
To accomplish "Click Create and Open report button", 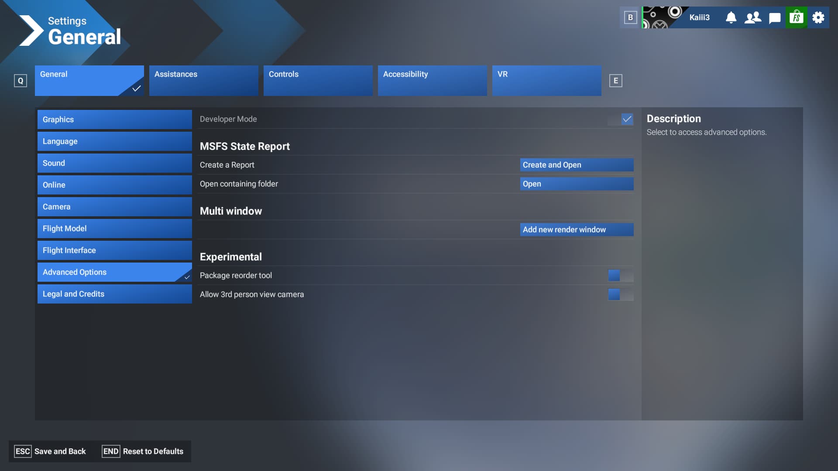I will [576, 165].
